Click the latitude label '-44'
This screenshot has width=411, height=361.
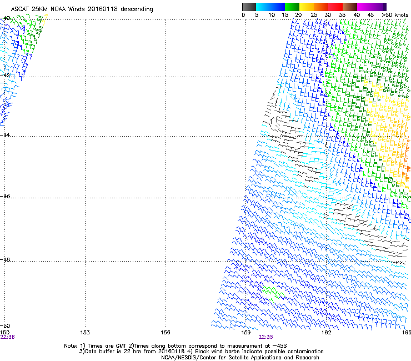pos(5,135)
